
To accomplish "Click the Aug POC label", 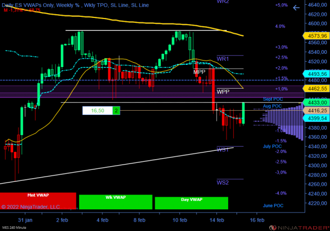I will pyautogui.click(x=272, y=106).
